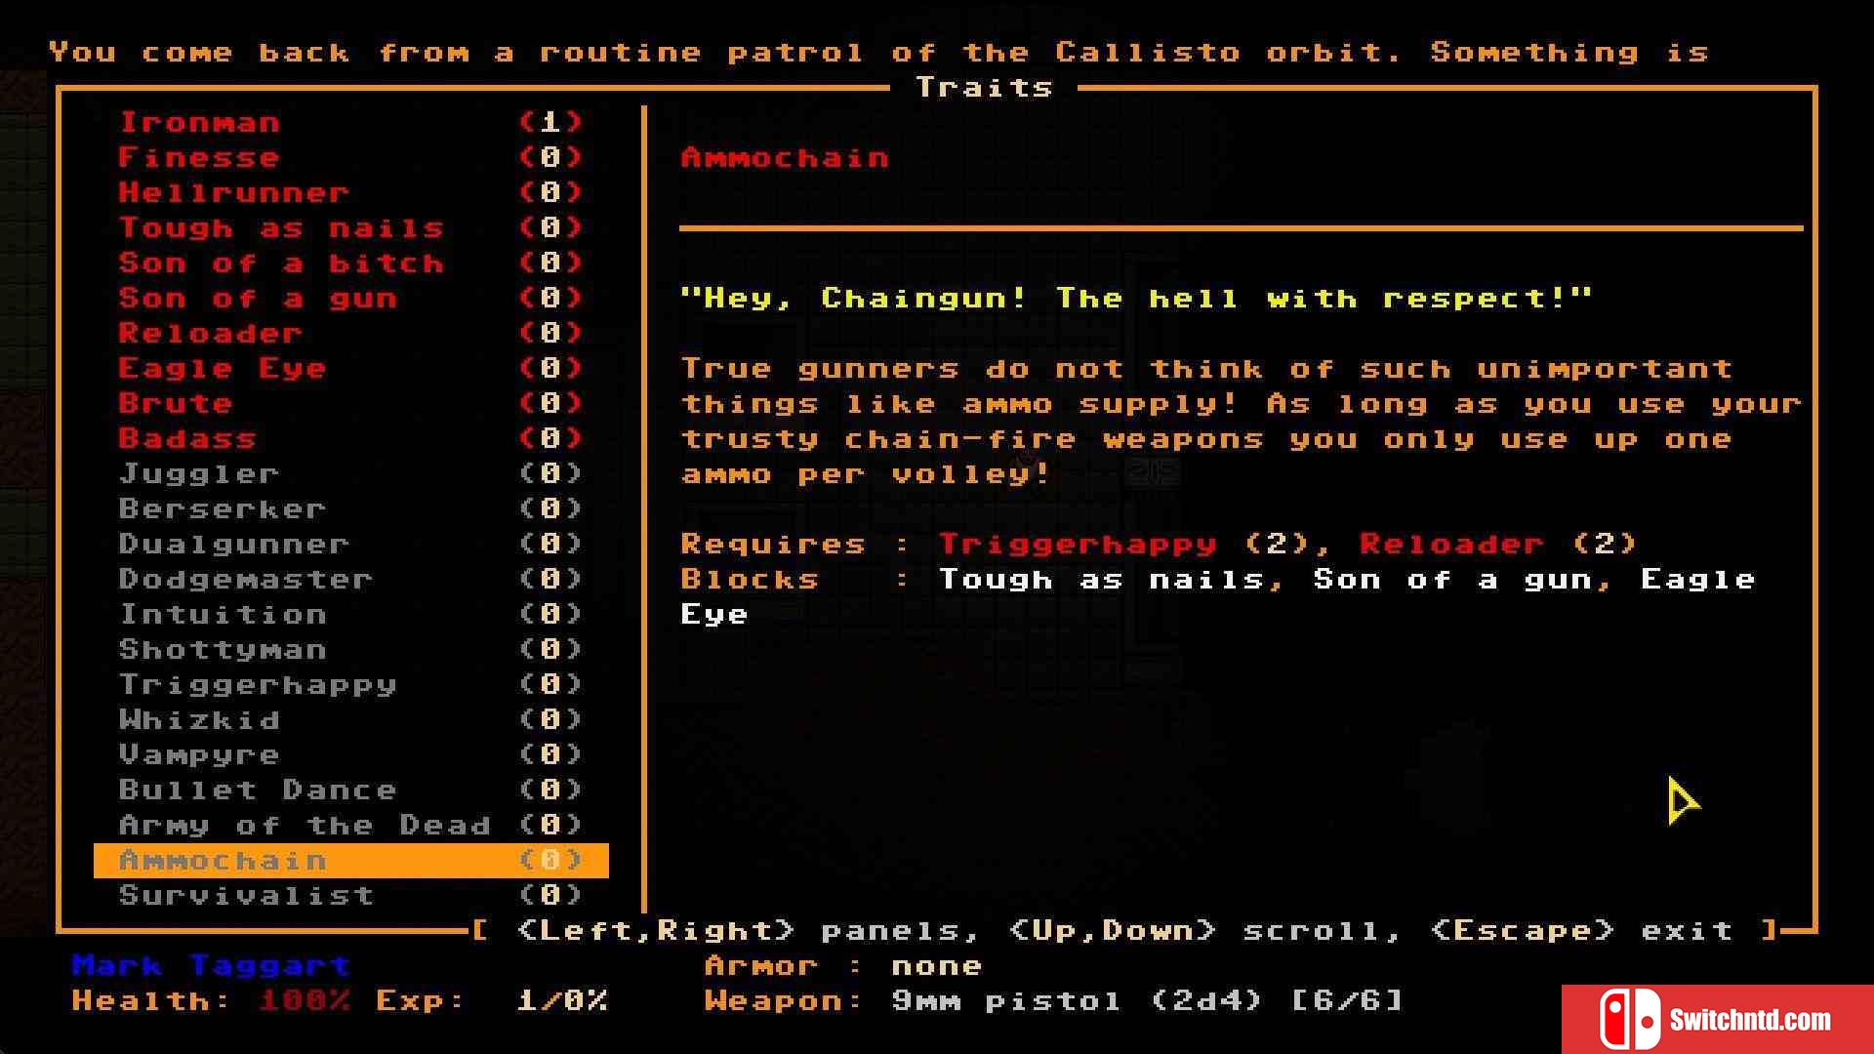This screenshot has width=1874, height=1054.
Task: Click the Health 100% readout
Action: pos(211,1000)
